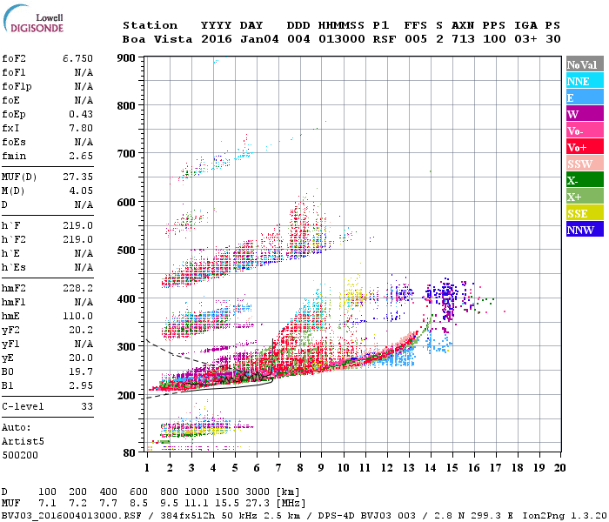609x522 pixels.
Task: Click the Vo- pink legend swatch
Action: tap(585, 130)
